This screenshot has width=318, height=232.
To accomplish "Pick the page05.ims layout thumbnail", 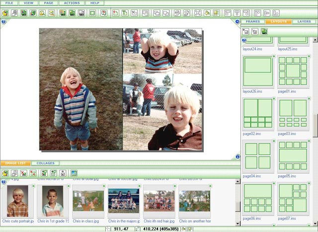I will click(x=293, y=156).
